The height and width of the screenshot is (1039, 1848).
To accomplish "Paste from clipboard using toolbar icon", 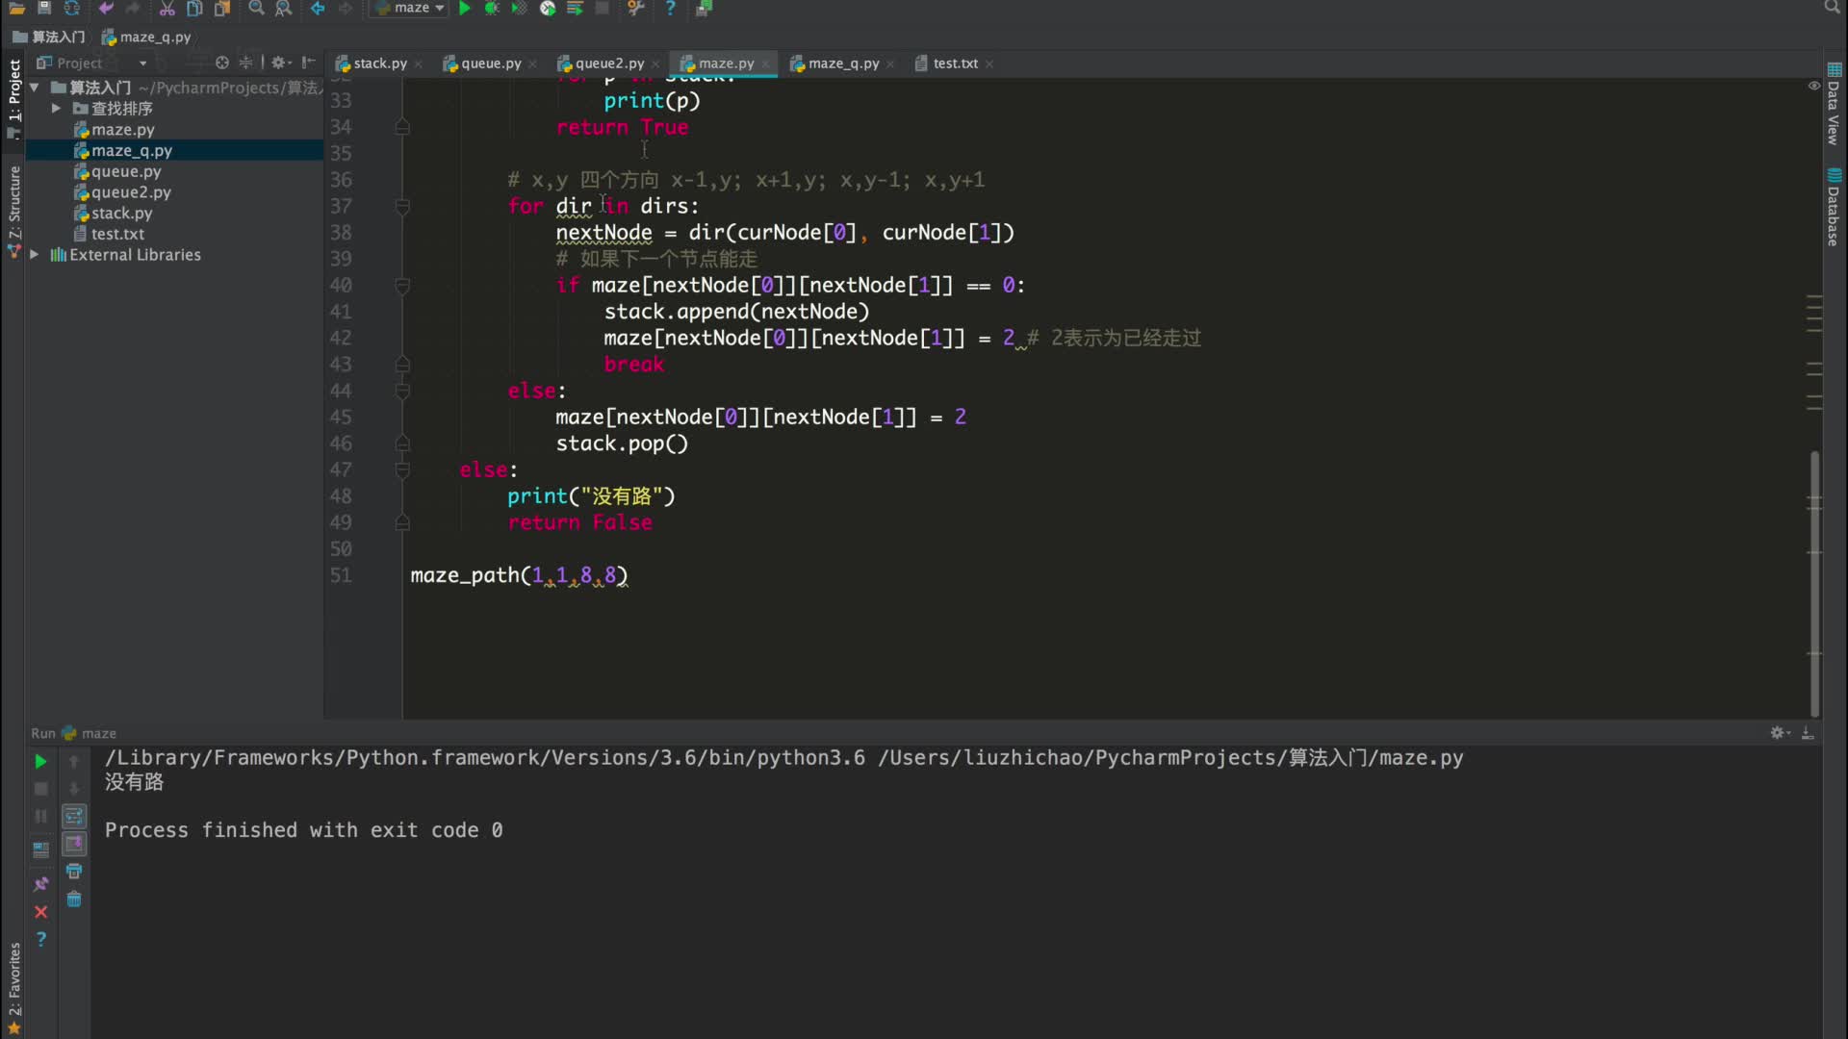I will point(222,8).
